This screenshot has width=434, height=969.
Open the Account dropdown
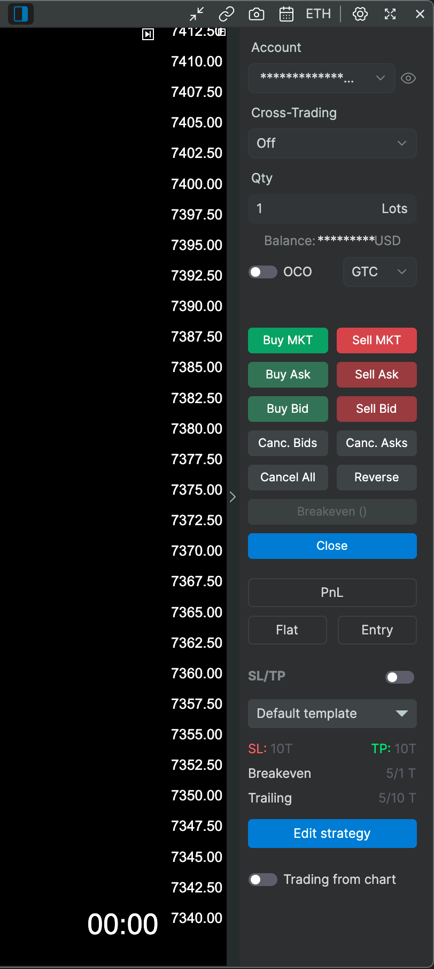tap(322, 78)
